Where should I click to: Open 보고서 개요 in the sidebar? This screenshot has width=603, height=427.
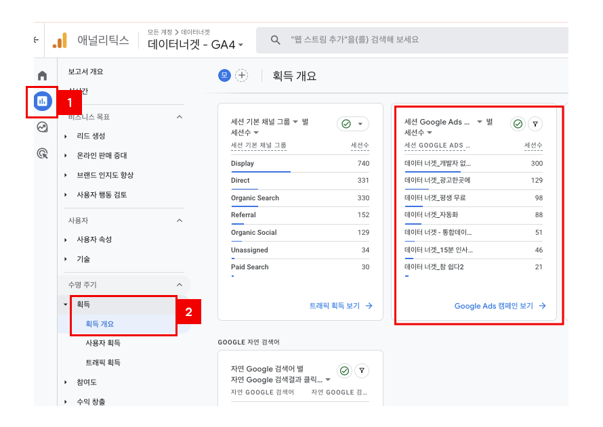click(85, 72)
